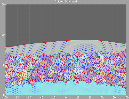Image resolution: width=129 pixels, height=99 pixels.
Task: Click the x-axis tick label -40
Action: point(41,97)
